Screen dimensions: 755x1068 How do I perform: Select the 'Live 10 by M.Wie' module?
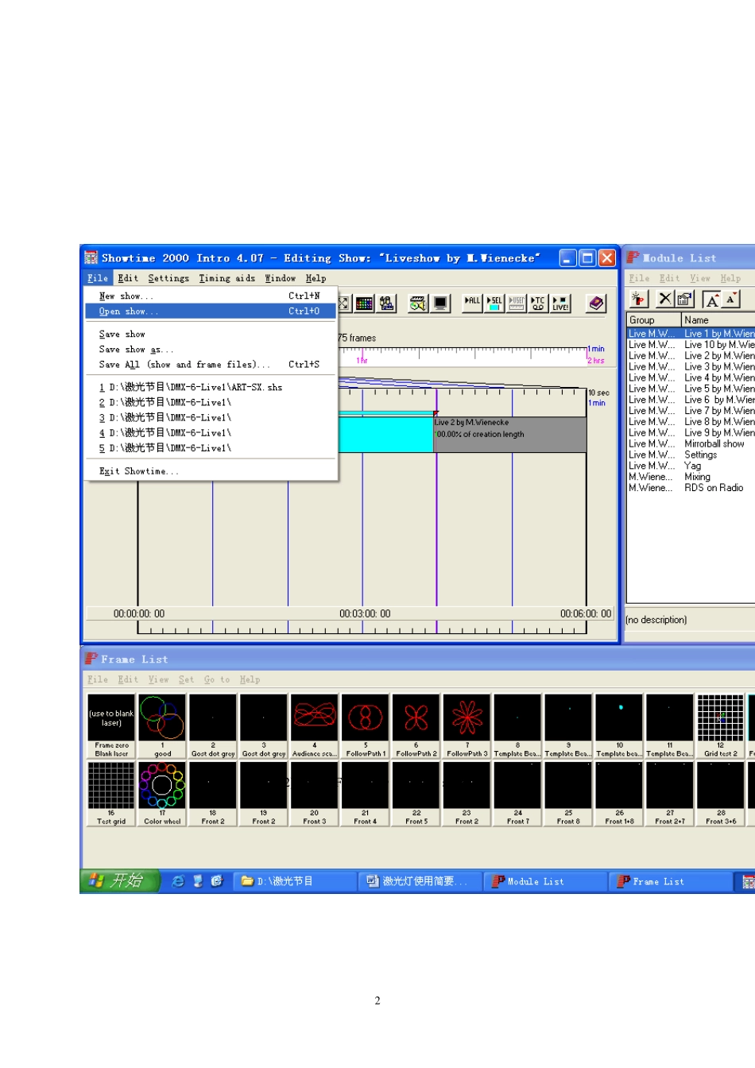[x=691, y=345]
